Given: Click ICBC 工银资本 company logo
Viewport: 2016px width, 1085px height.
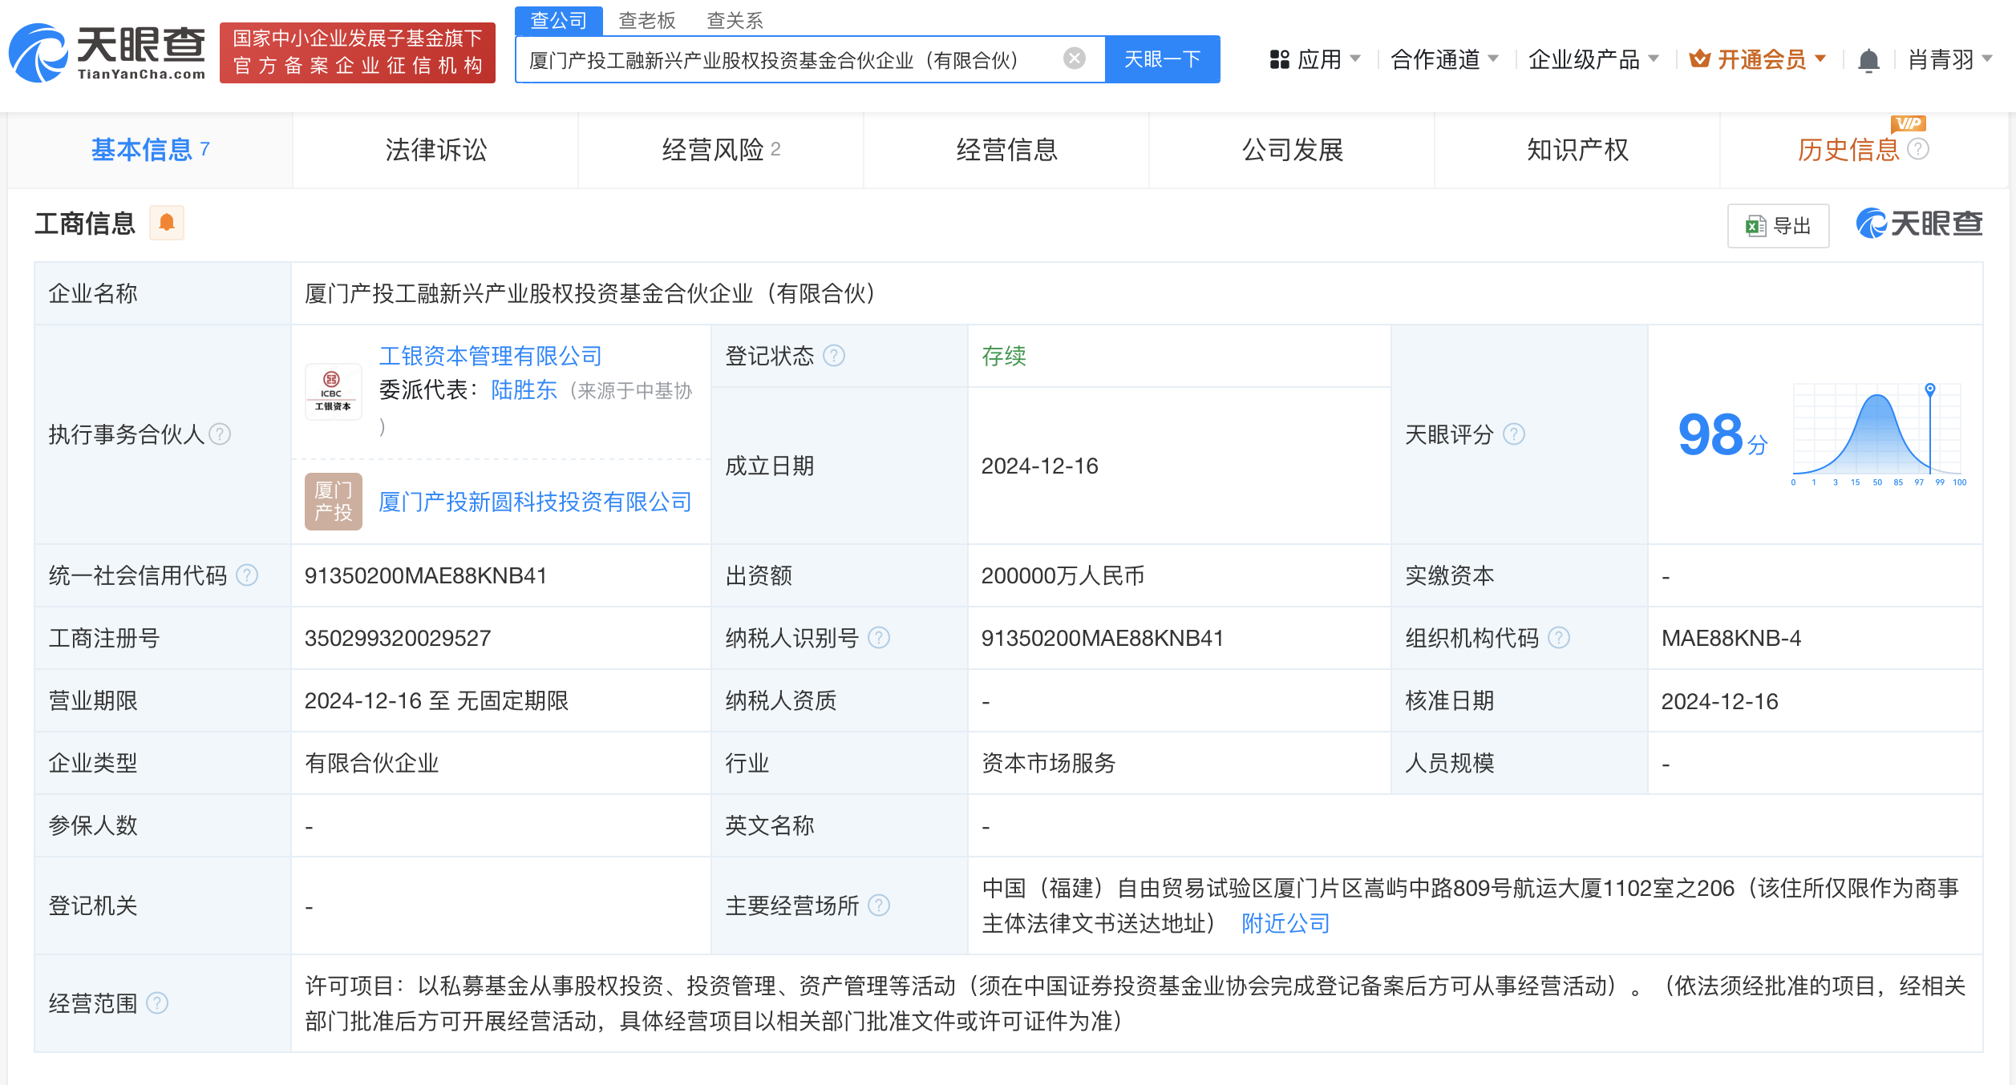Looking at the screenshot, I should pos(333,391).
